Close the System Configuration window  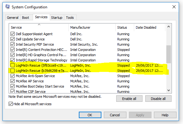174,7
